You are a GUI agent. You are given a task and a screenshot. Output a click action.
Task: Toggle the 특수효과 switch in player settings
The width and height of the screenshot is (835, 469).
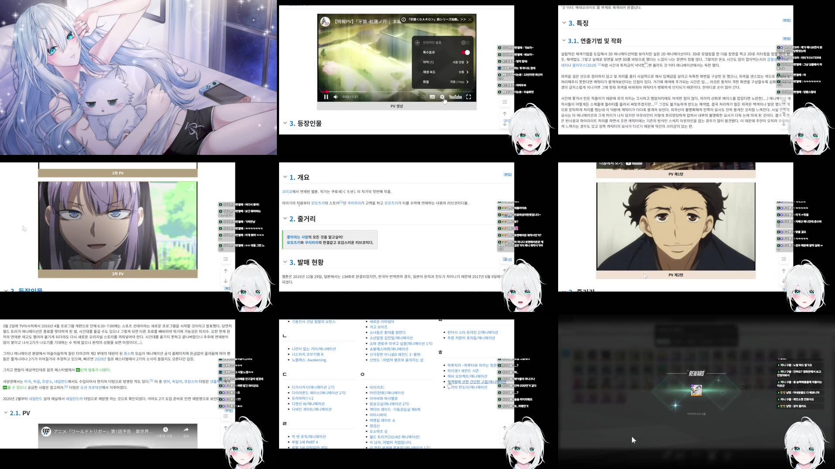click(x=466, y=52)
